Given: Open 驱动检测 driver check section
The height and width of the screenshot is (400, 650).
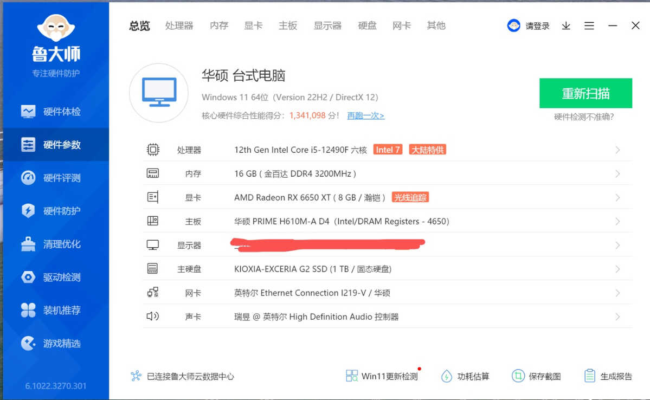Looking at the screenshot, I should (56, 278).
